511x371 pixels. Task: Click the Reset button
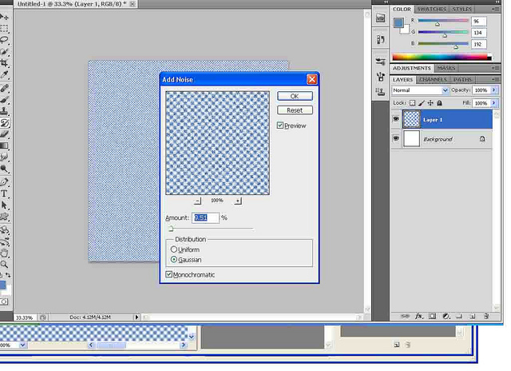295,110
